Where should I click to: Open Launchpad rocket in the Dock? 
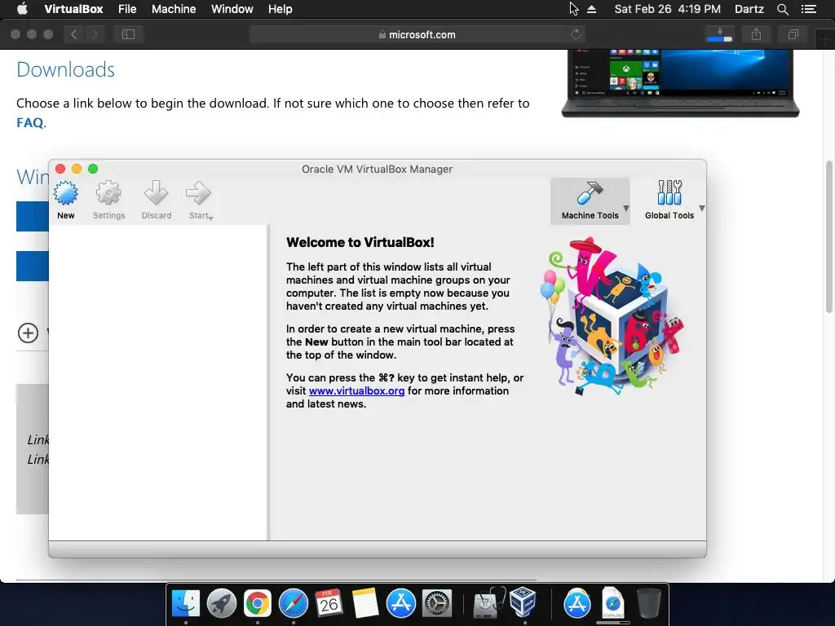coord(222,604)
